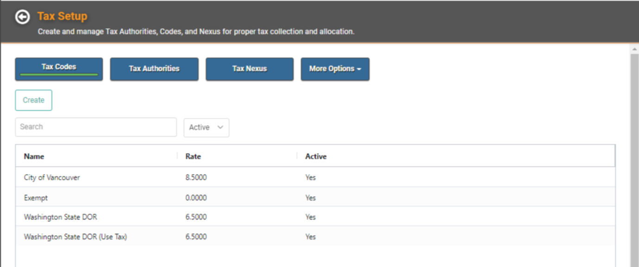Click the scrollbar up arrow
This screenshot has width=639, height=267.
coord(634,49)
